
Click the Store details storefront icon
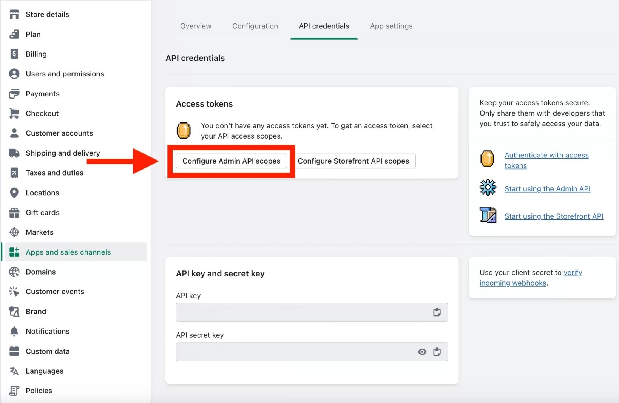14,14
